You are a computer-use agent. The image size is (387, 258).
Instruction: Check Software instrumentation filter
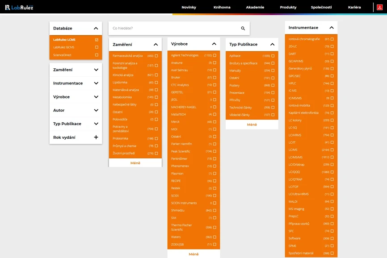pos(332,238)
